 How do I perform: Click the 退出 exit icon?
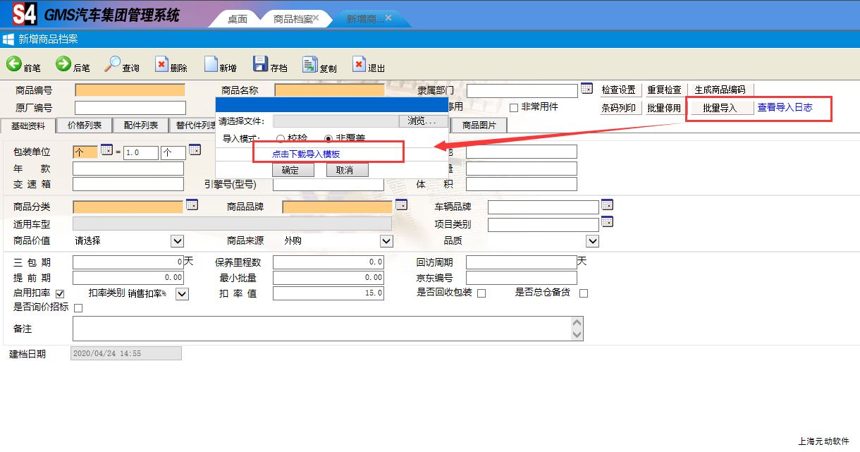(359, 64)
